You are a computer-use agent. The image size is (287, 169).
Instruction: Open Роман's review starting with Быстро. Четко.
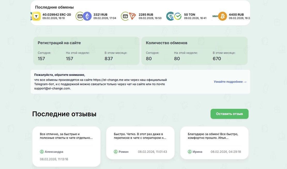140,136
